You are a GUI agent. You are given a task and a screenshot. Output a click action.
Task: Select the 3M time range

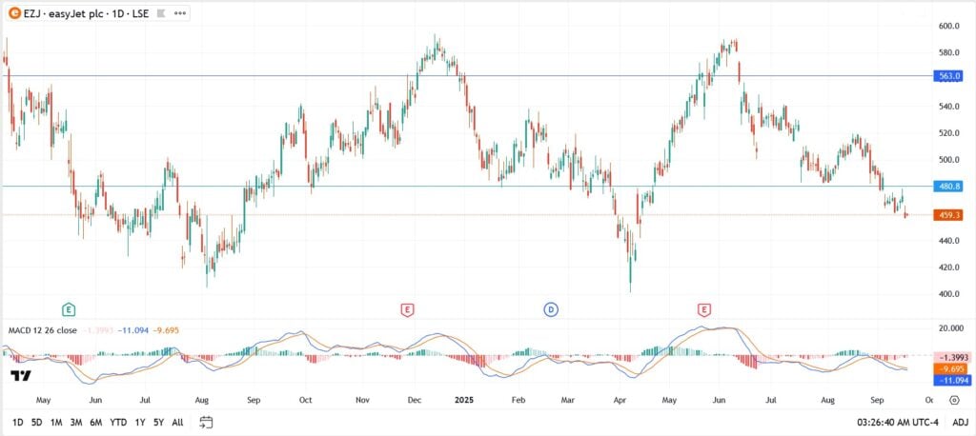(76, 423)
